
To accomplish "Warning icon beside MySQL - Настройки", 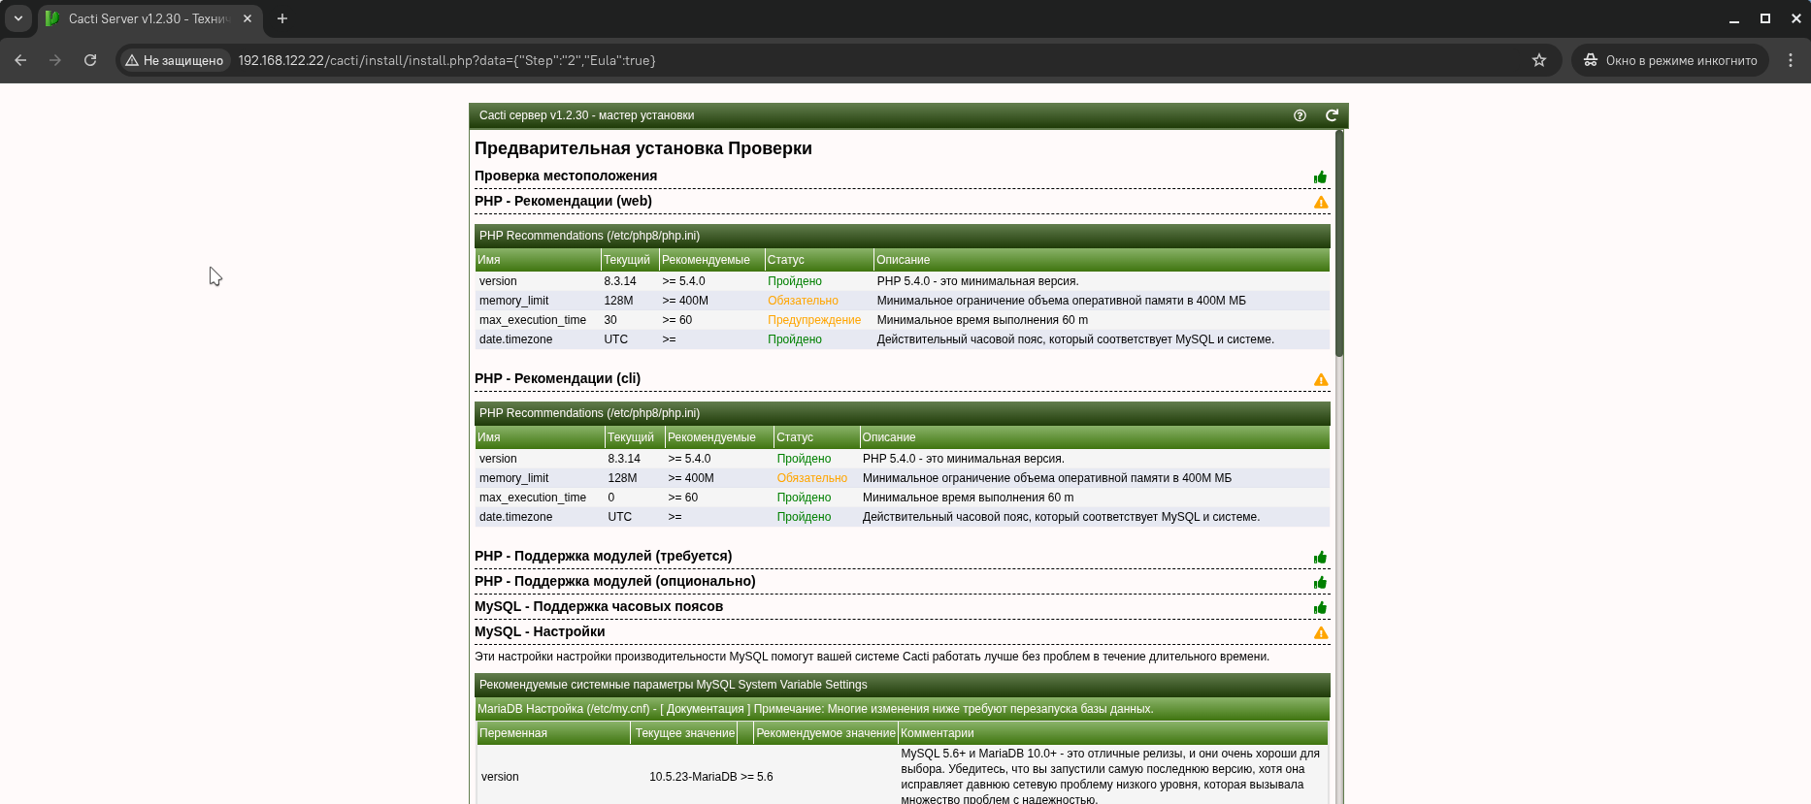I will coord(1321,632).
